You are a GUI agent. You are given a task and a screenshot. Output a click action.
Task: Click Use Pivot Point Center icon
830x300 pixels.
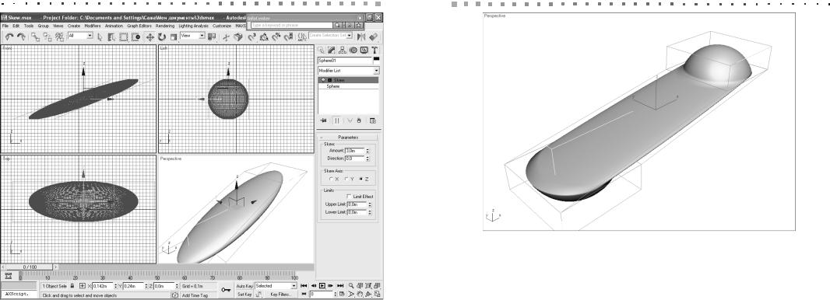click(212, 37)
